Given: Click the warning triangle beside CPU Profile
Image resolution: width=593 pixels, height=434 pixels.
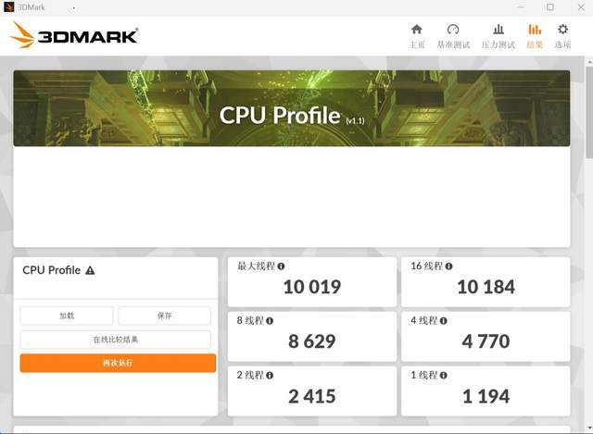Looking at the screenshot, I should 90,270.
